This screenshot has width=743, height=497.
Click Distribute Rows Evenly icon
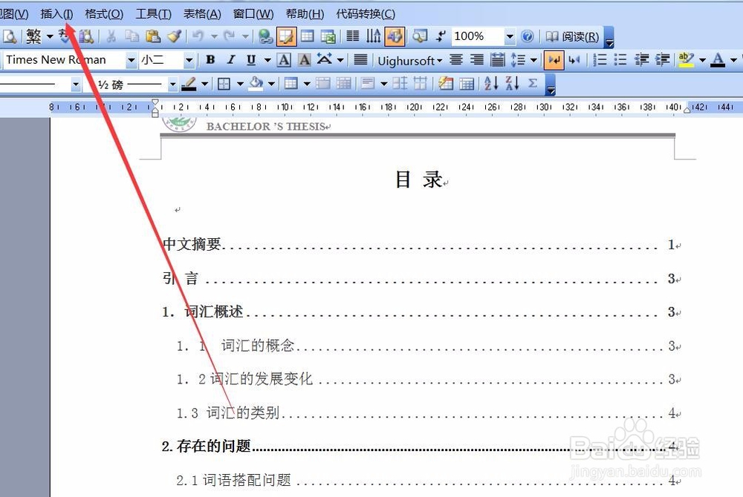coord(400,84)
